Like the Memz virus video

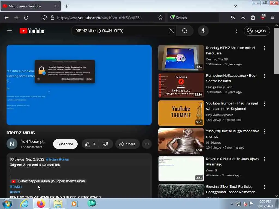point(90,144)
